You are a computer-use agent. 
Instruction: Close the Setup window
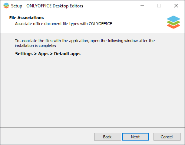point(176,6)
